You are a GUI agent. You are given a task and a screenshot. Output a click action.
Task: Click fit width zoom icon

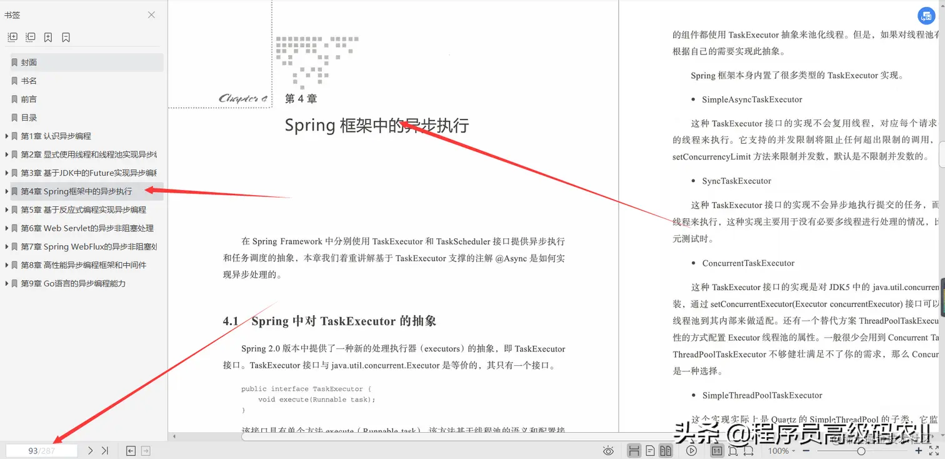749,451
